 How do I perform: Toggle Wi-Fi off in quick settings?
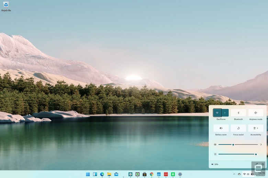[x=217, y=113]
